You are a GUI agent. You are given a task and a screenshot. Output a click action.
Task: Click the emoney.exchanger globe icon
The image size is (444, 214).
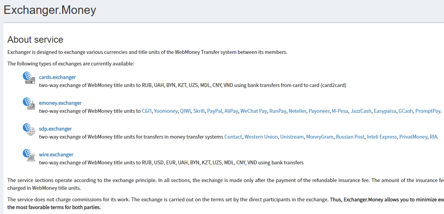pos(29,104)
